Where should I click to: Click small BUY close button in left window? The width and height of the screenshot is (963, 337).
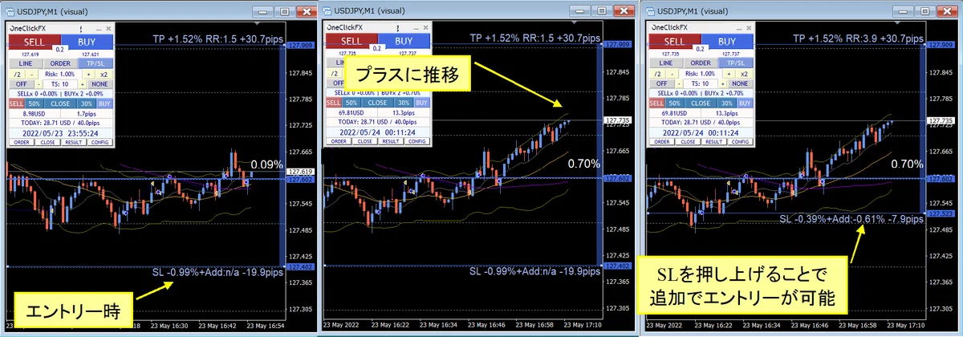(x=104, y=104)
